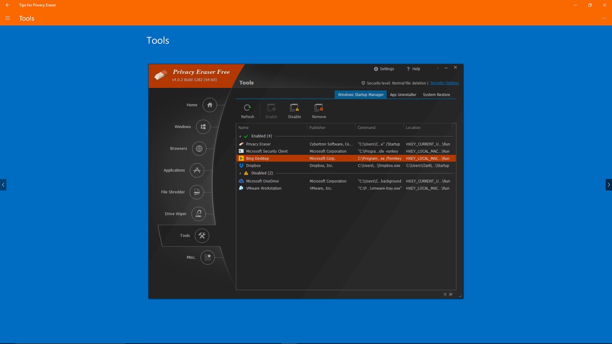Open the Home panel icon

(x=209, y=105)
